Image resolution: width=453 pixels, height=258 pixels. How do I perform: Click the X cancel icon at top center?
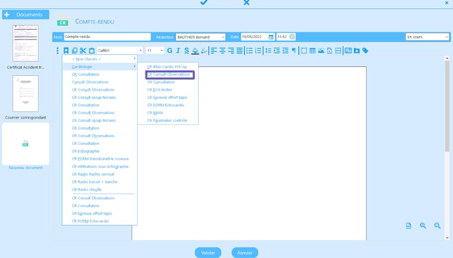point(246,2)
